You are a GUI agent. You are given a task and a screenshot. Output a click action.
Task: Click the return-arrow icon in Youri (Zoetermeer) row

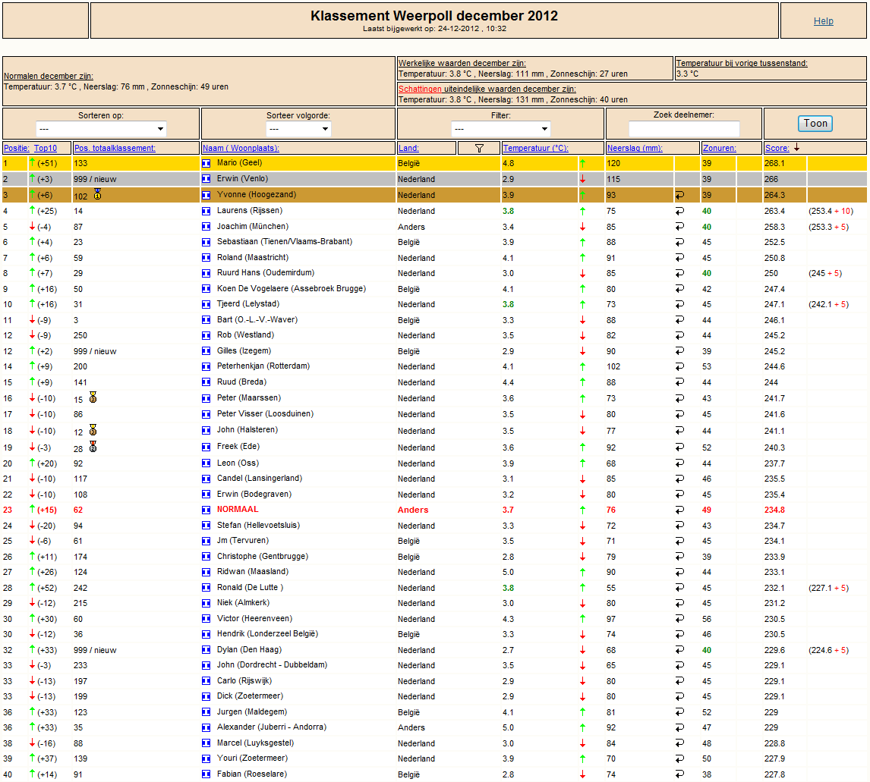point(679,758)
